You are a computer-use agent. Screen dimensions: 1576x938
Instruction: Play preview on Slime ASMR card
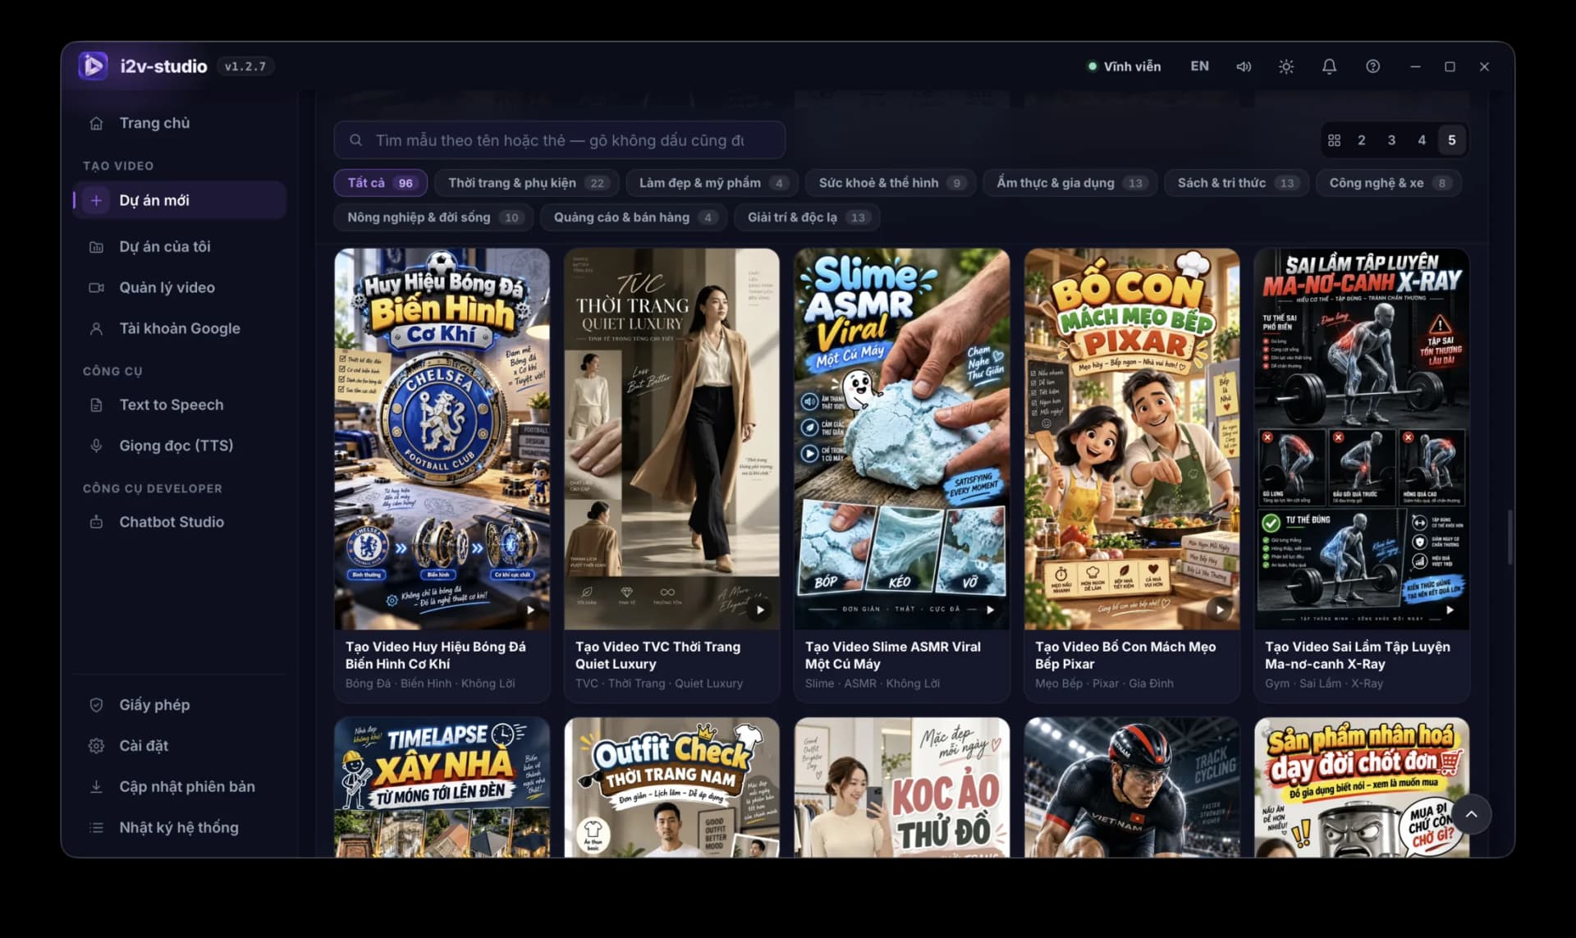990,610
